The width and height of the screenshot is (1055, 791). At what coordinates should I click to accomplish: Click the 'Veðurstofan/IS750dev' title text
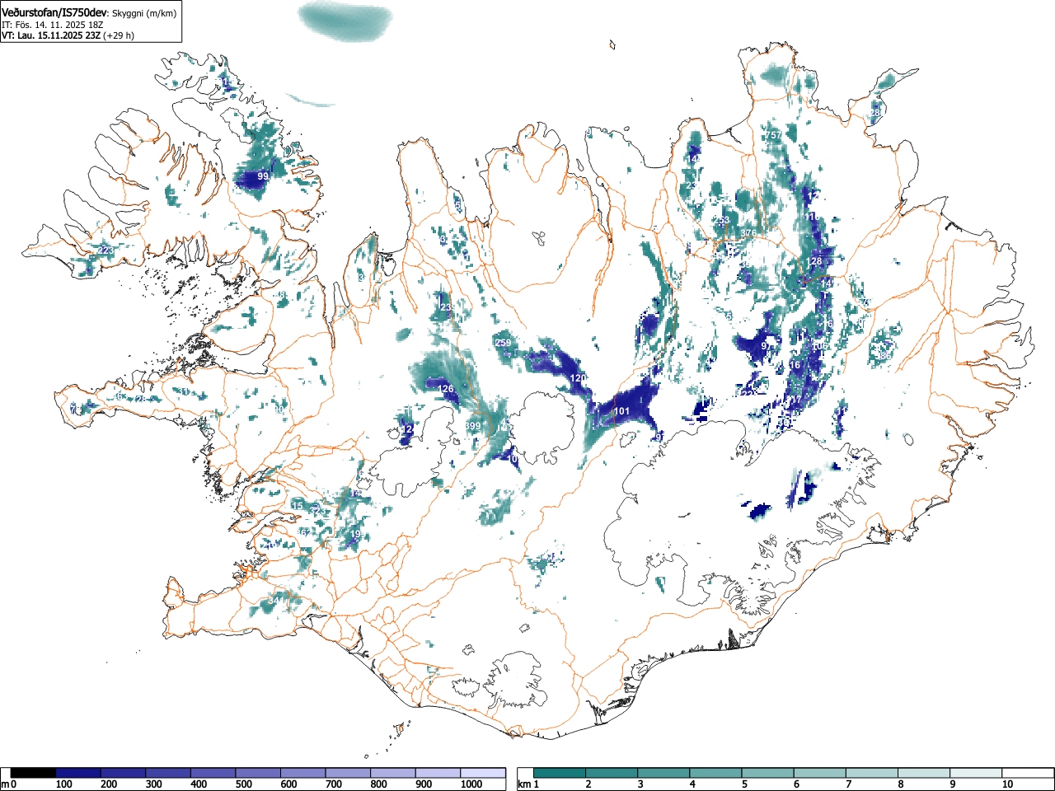tap(54, 12)
